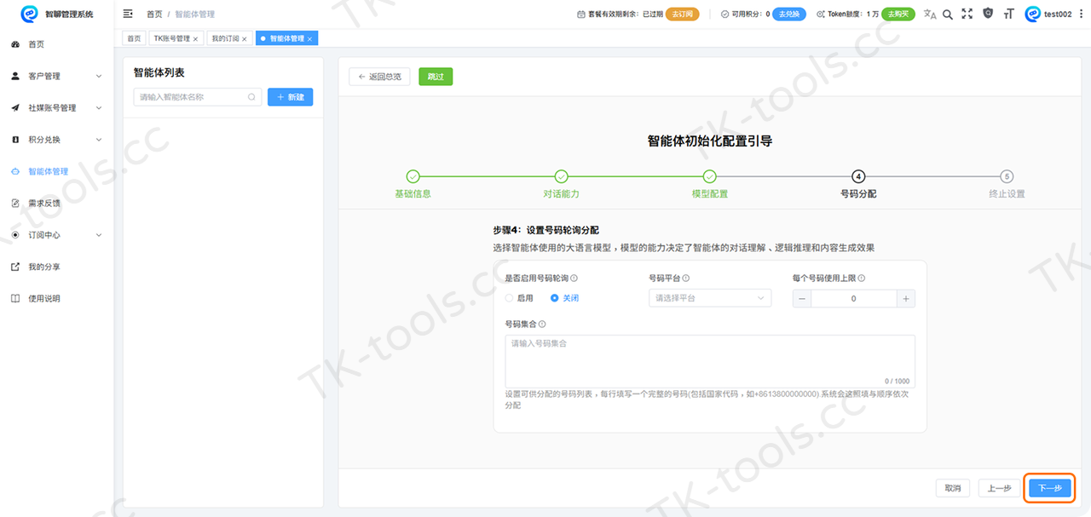Click calendar icon beside 套餐有效期剩余

[x=581, y=14]
